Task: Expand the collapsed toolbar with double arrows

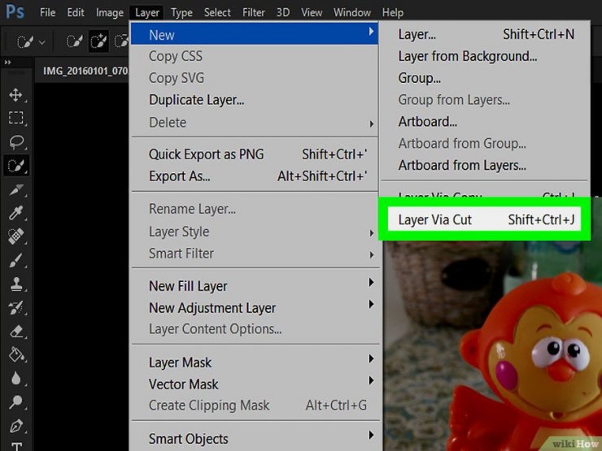Action: click(8, 63)
